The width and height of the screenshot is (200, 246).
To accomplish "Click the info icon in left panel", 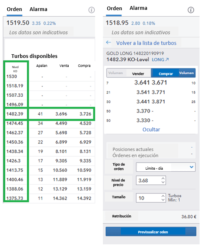I will click(91, 10).
